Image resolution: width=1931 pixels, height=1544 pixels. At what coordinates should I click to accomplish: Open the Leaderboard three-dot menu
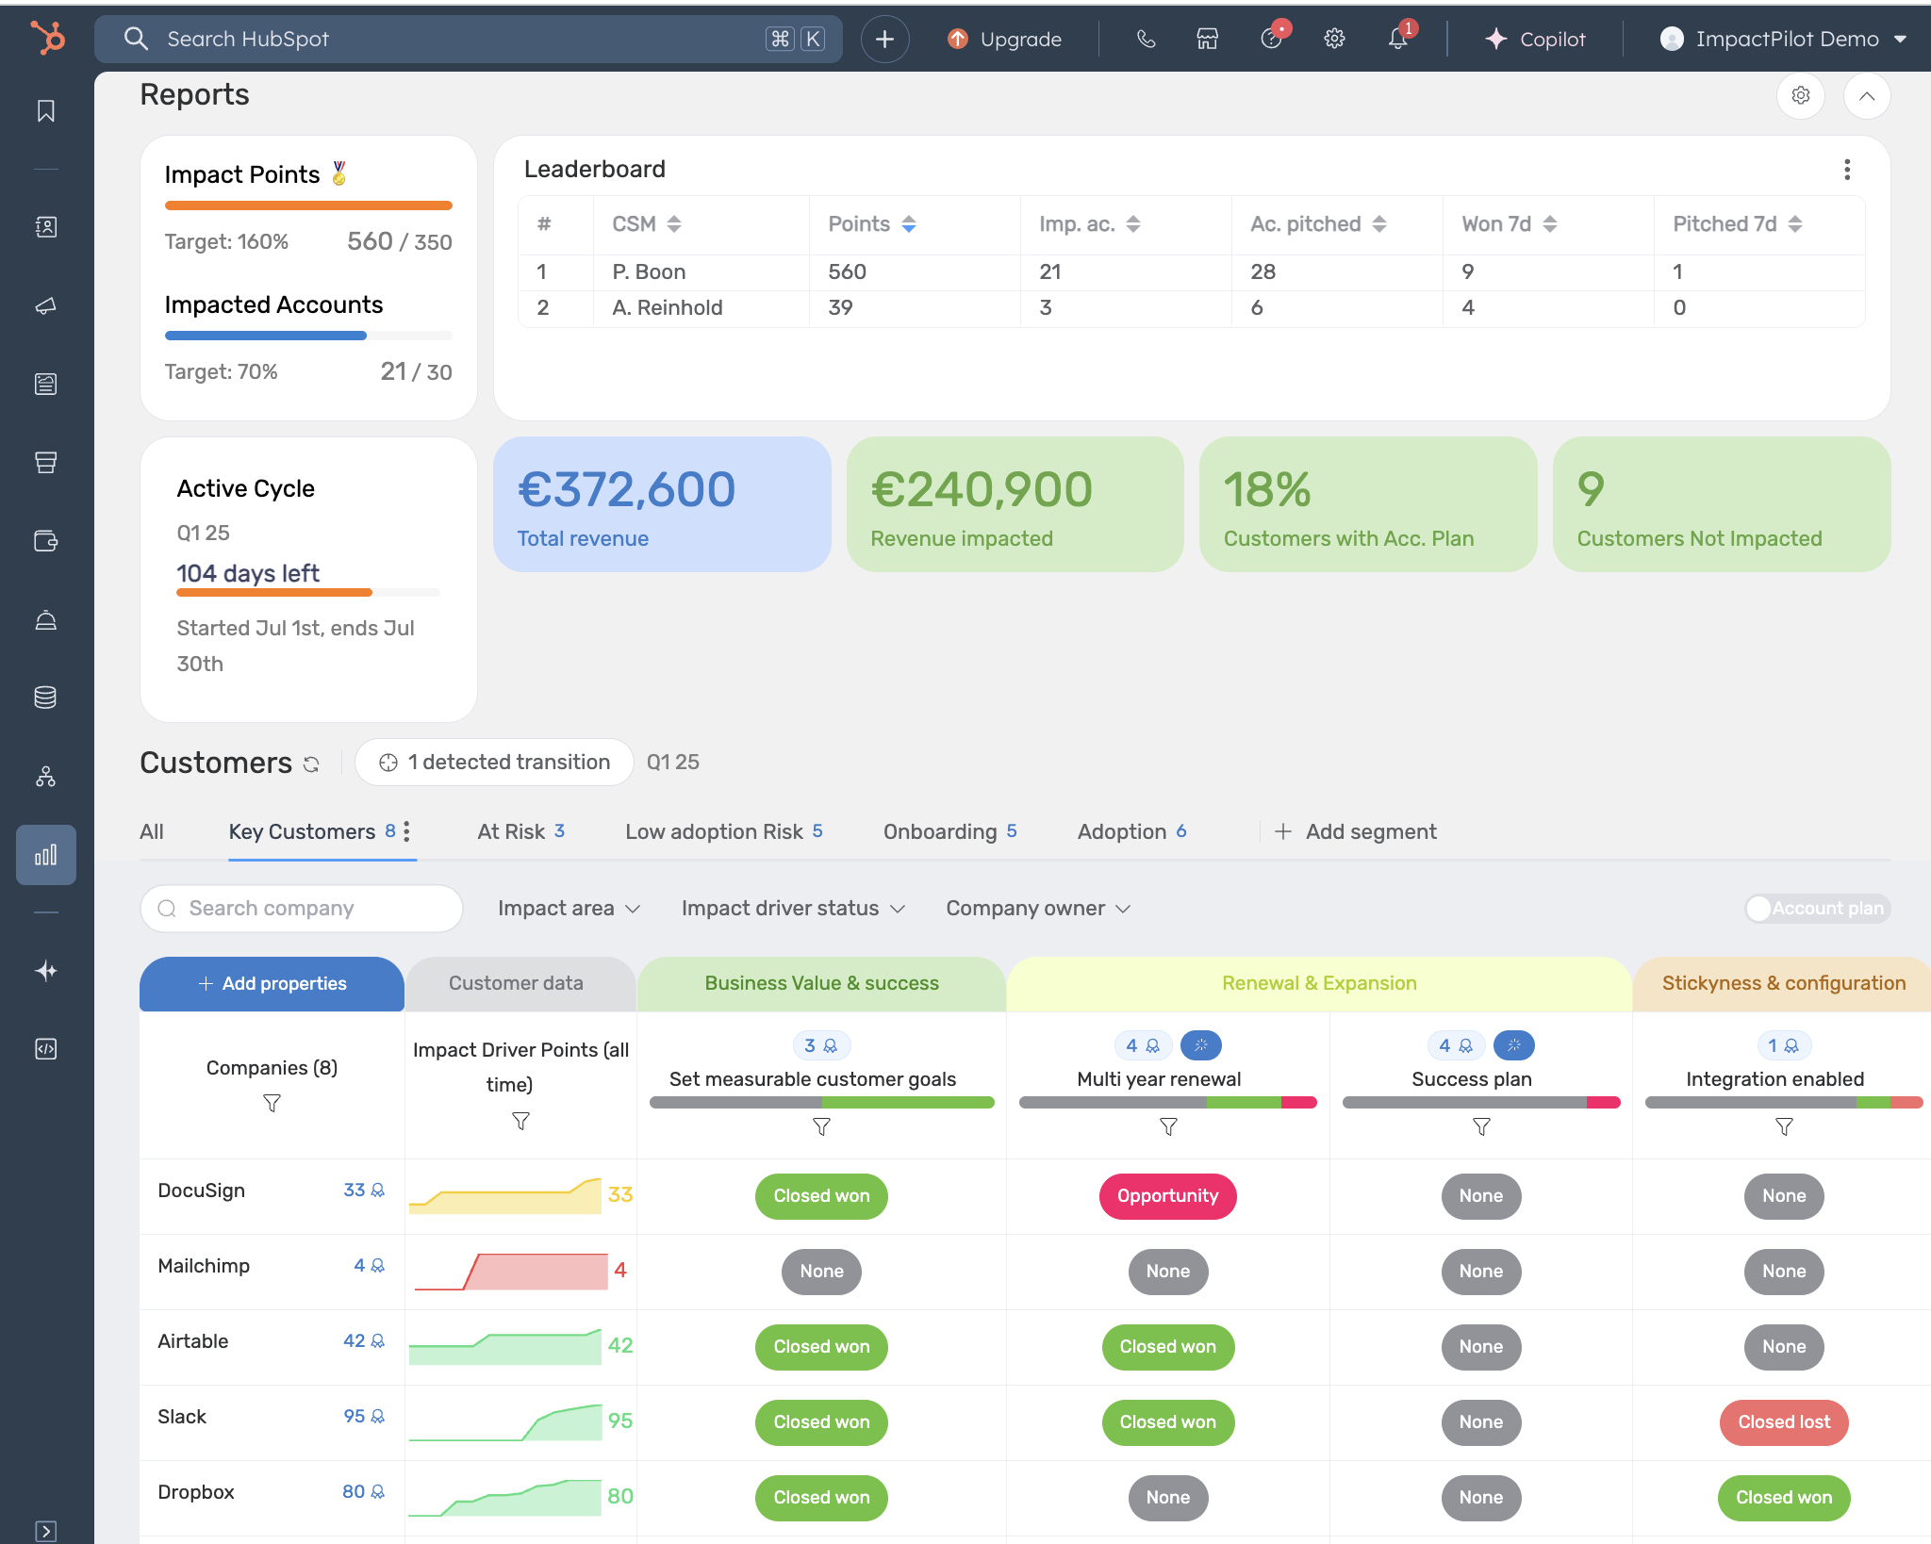pos(1847,170)
